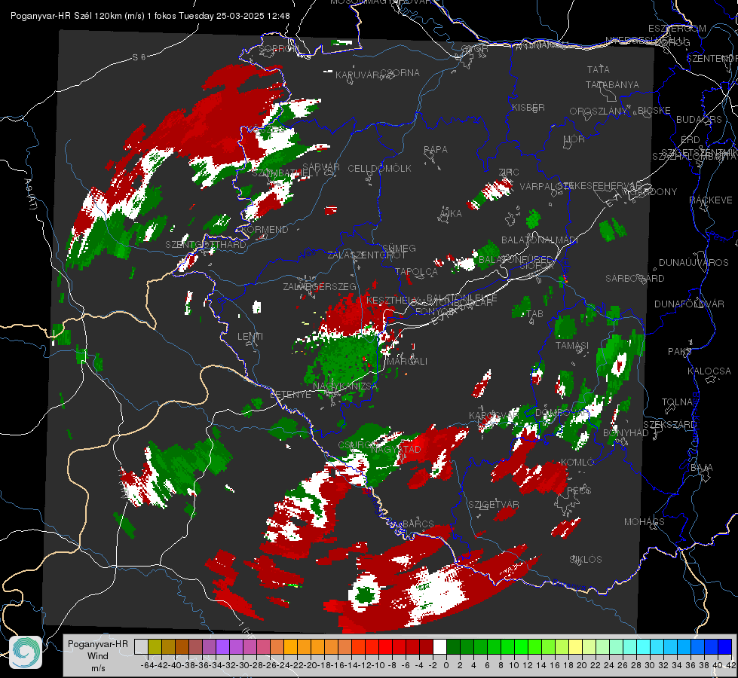This screenshot has width=738, height=678.
Task: Click the 'S 6' road label
Action: tap(139, 57)
